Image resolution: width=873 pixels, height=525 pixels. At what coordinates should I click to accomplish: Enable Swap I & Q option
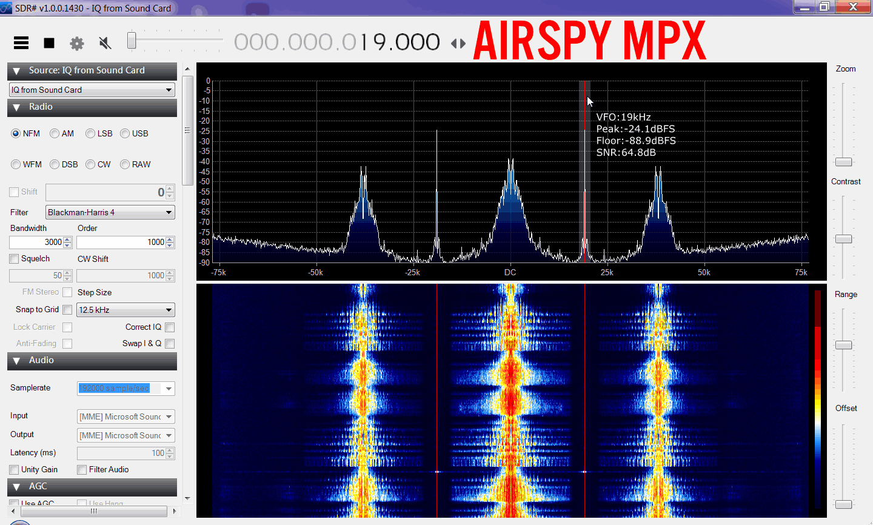pyautogui.click(x=170, y=344)
